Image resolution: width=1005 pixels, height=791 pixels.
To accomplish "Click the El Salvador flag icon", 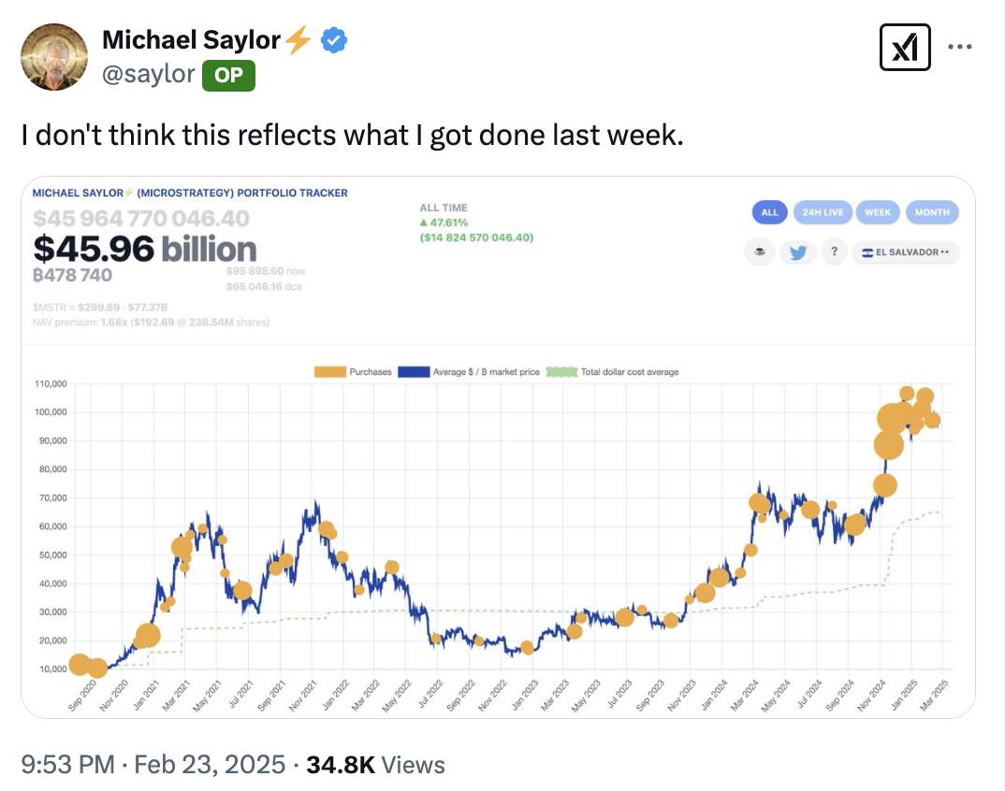I will coord(870,252).
